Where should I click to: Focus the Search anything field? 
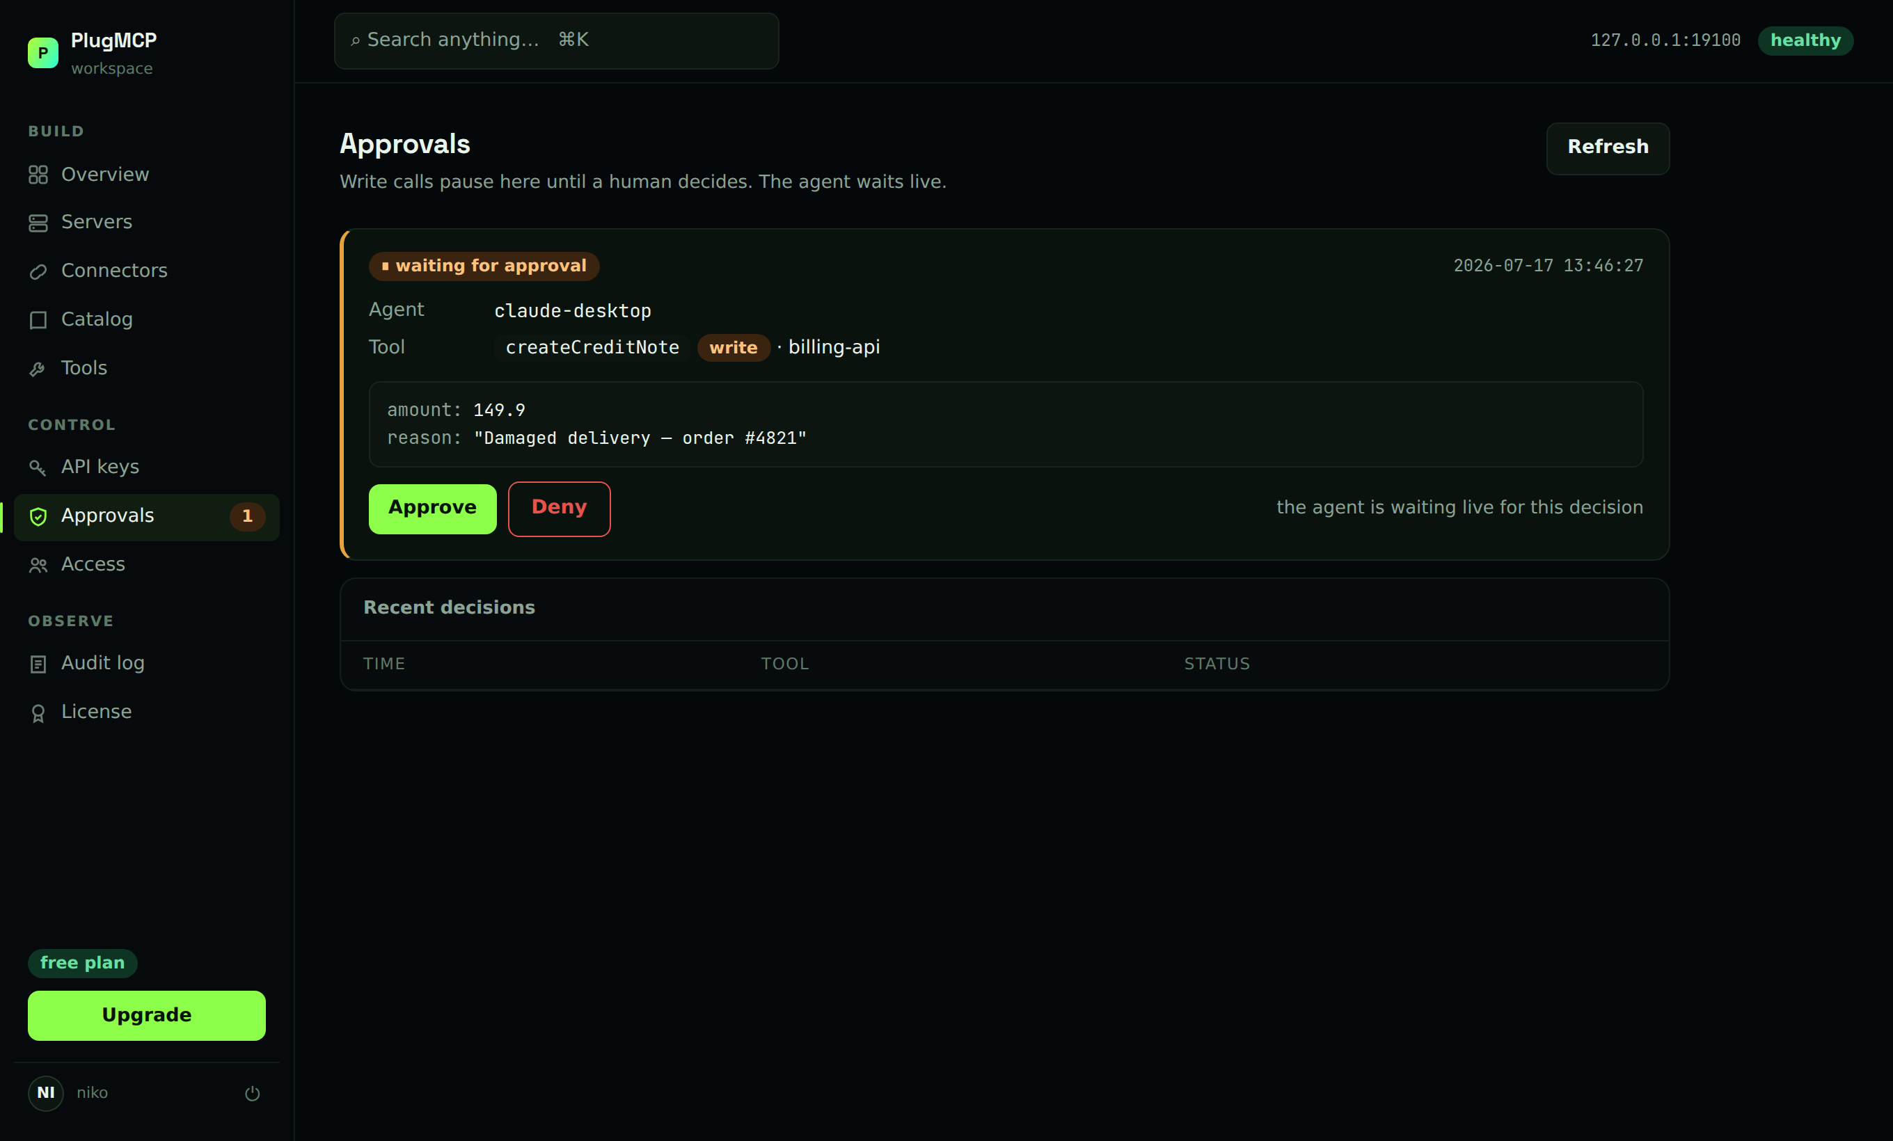pos(556,40)
